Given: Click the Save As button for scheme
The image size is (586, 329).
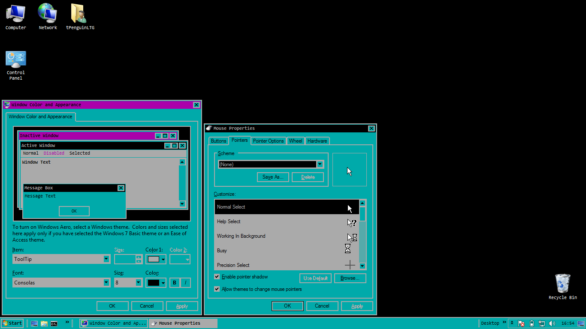Looking at the screenshot, I should point(273,177).
